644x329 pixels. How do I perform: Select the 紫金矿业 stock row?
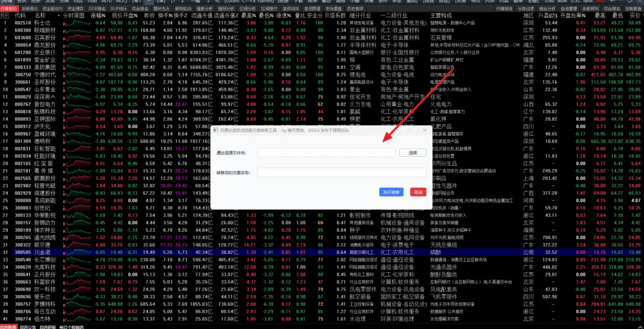tap(322, 60)
